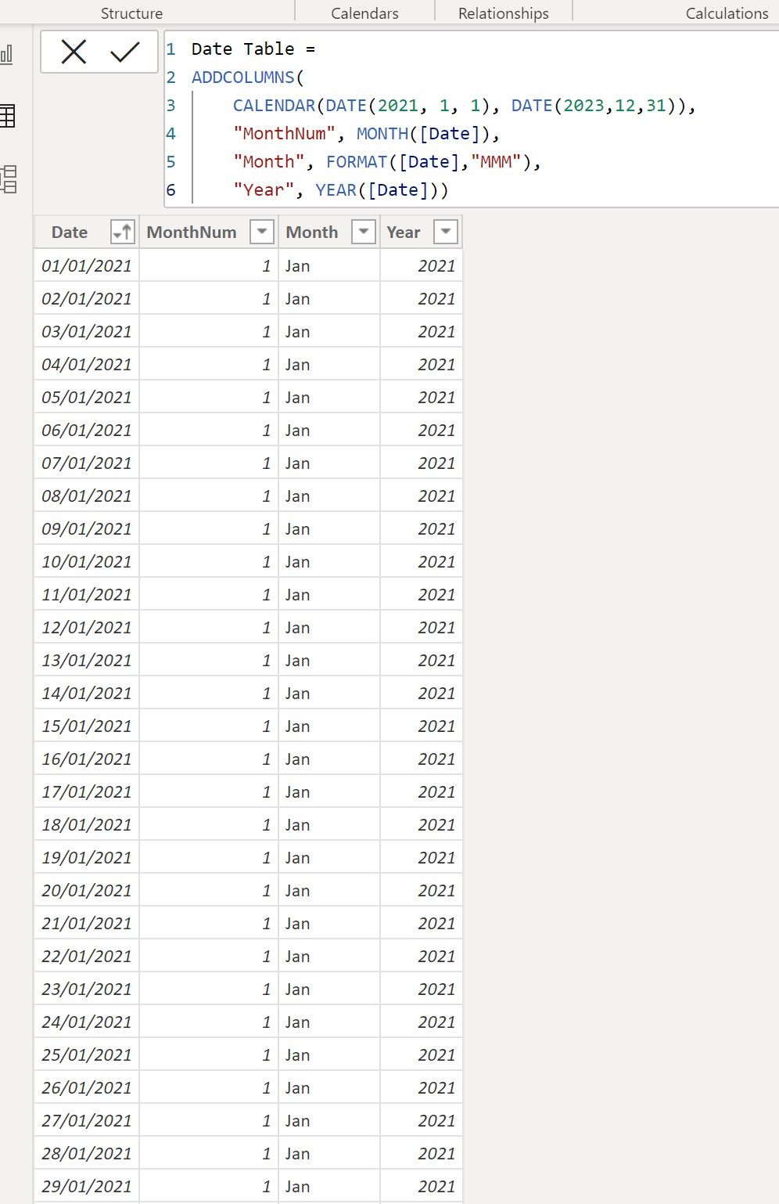779x1204 pixels.
Task: Open the Calendars ribbon group label
Action: [364, 13]
